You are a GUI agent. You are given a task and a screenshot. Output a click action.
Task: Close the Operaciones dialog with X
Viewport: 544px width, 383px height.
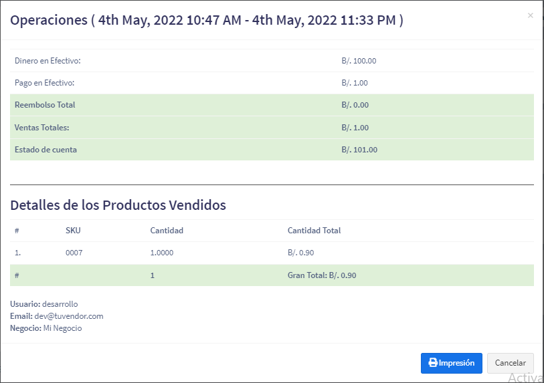coord(530,15)
